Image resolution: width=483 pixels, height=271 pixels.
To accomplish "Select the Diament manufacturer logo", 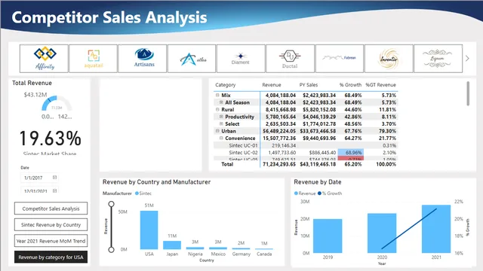I will point(241,59).
